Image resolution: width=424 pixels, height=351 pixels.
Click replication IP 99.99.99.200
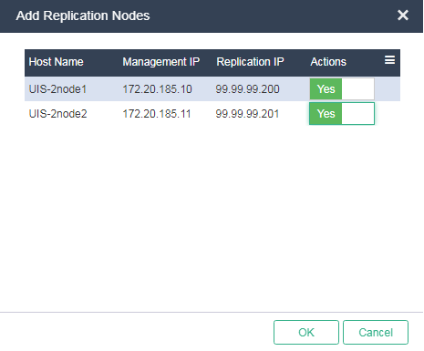pyautogui.click(x=247, y=89)
